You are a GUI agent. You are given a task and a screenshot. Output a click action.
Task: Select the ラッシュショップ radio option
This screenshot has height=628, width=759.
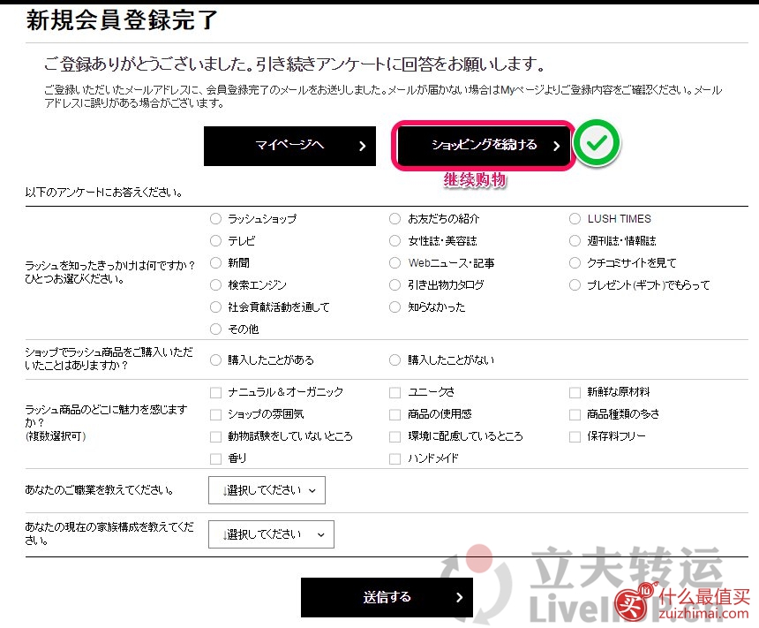[215, 219]
